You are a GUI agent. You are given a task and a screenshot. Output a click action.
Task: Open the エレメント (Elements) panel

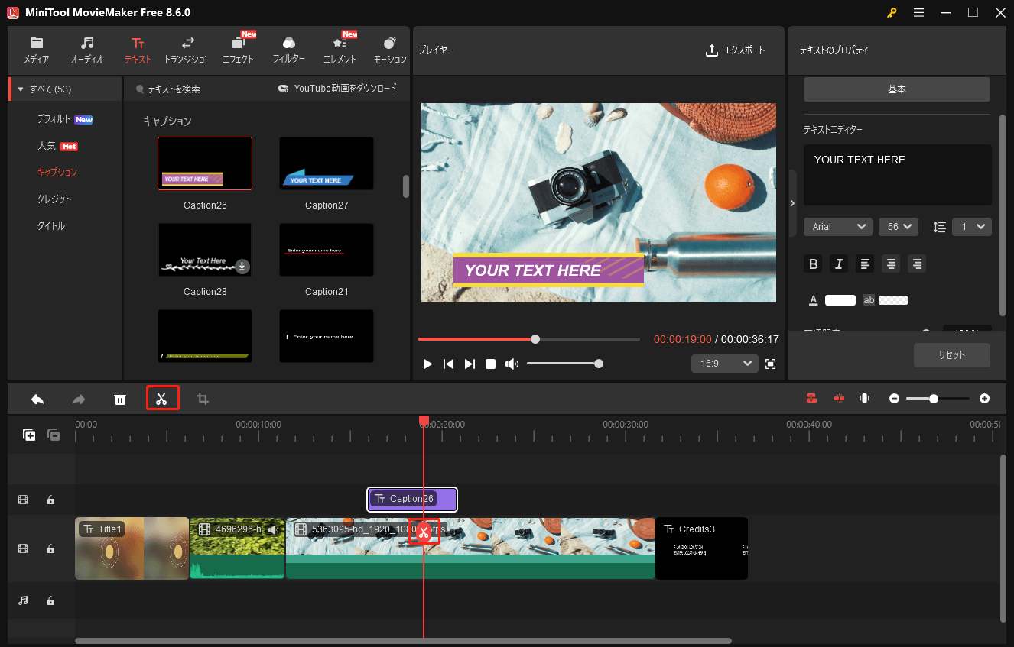[x=339, y=50]
